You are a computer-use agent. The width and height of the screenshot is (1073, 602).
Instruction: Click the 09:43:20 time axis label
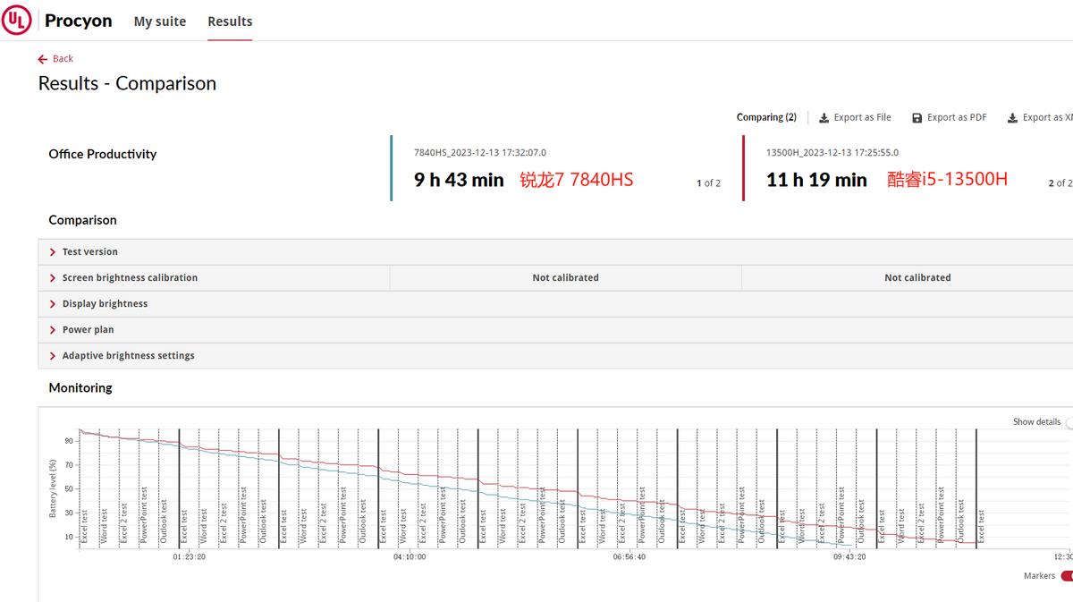[849, 556]
